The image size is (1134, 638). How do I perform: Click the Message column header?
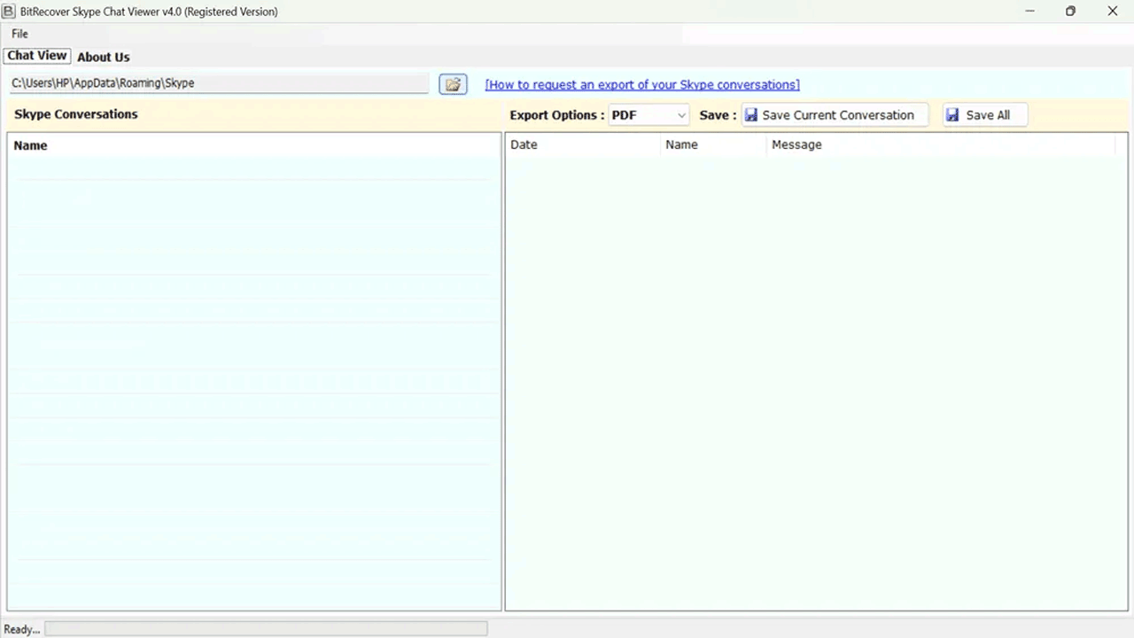pos(941,144)
